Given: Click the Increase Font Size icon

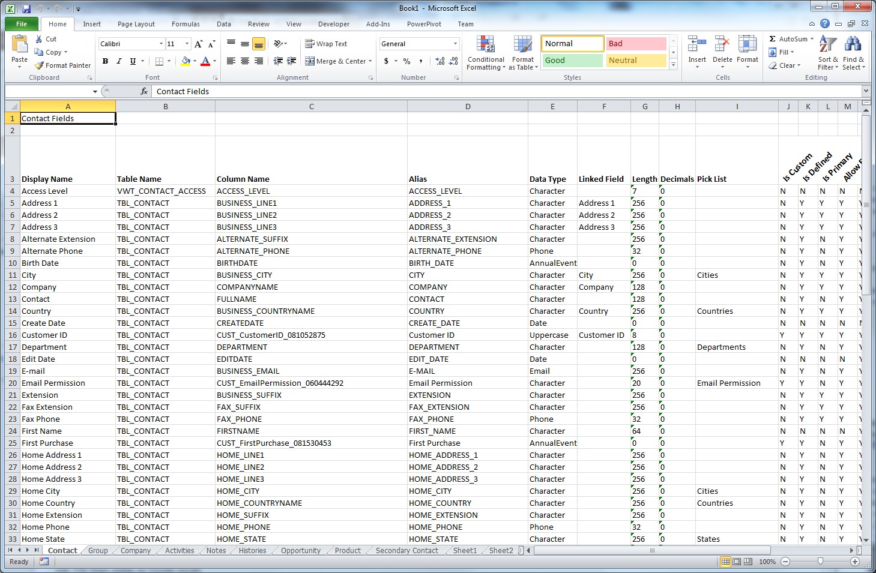Looking at the screenshot, I should pyautogui.click(x=199, y=44).
